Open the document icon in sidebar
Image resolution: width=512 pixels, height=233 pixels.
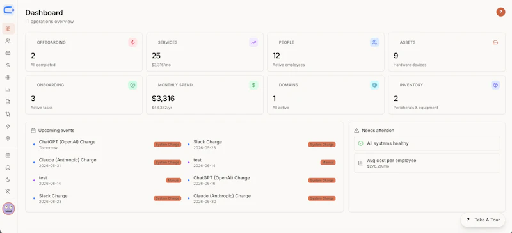coord(8,102)
